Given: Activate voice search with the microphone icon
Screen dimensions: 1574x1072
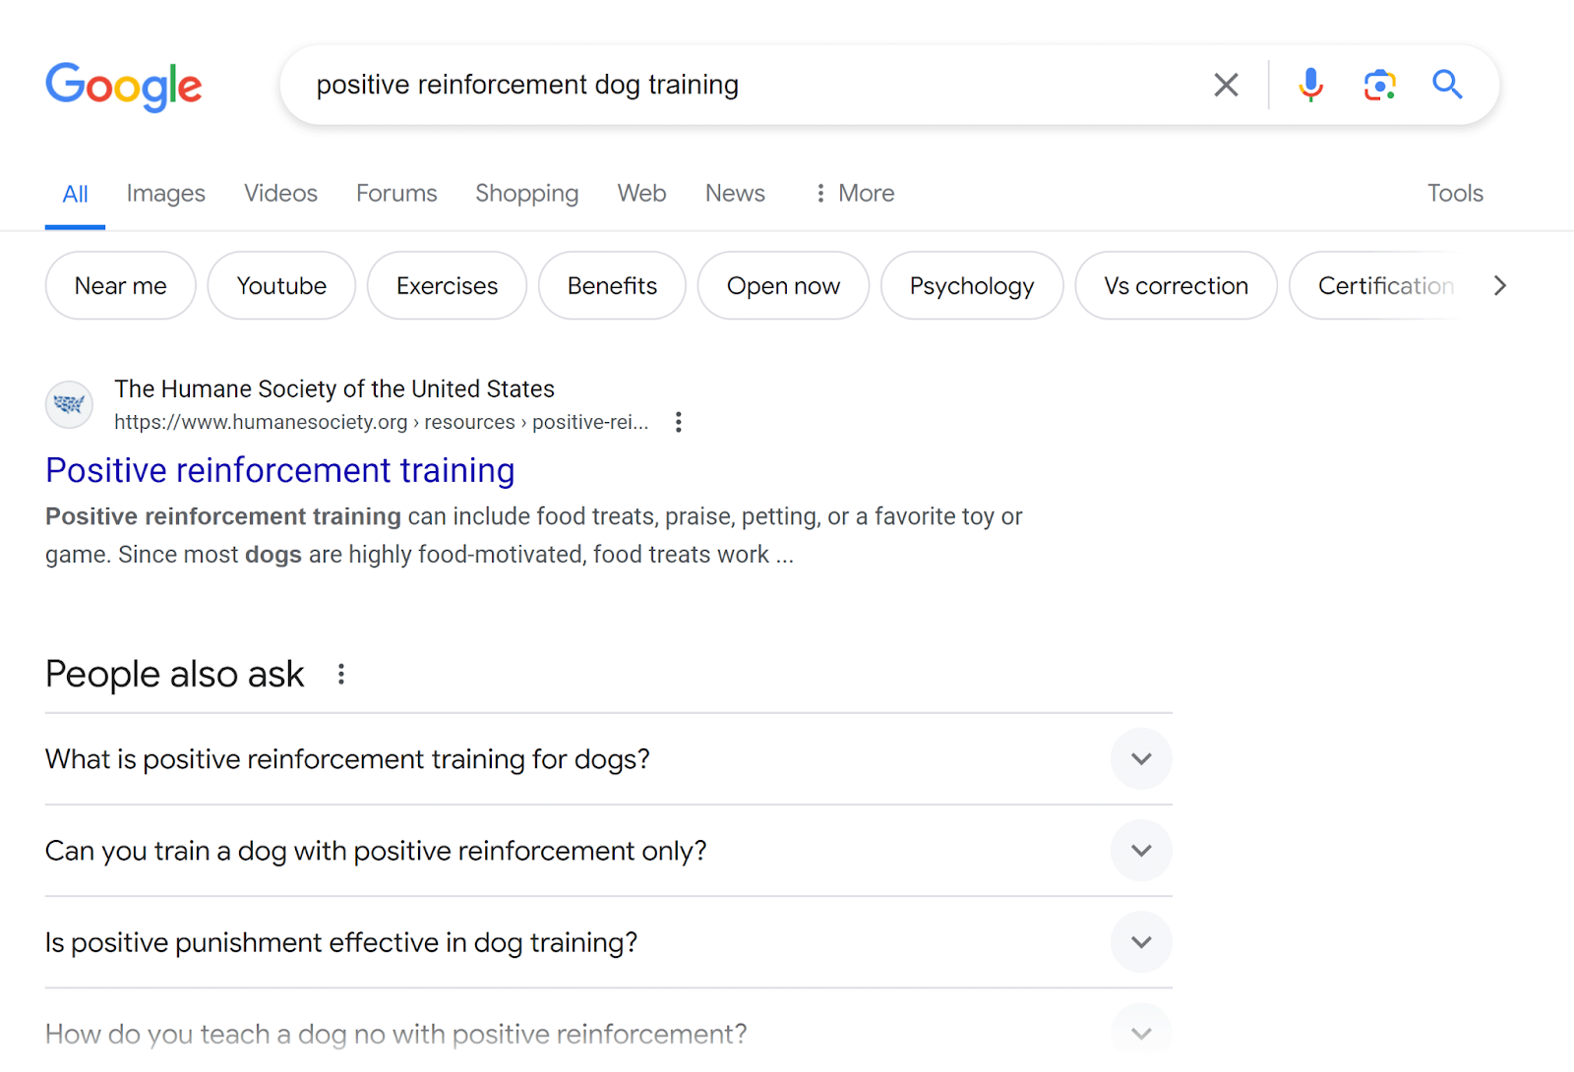Looking at the screenshot, I should 1309,85.
